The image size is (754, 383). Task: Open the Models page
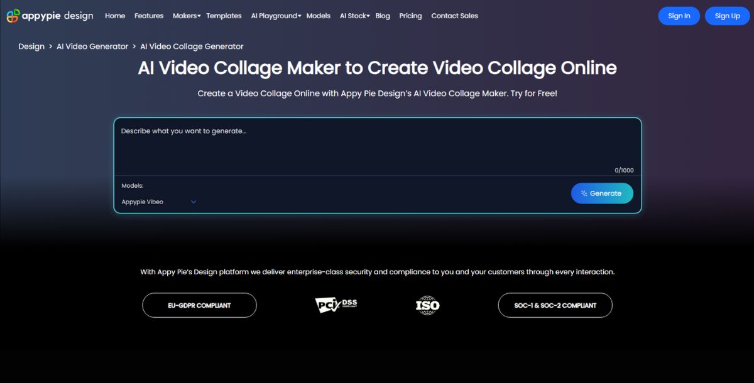pos(319,16)
